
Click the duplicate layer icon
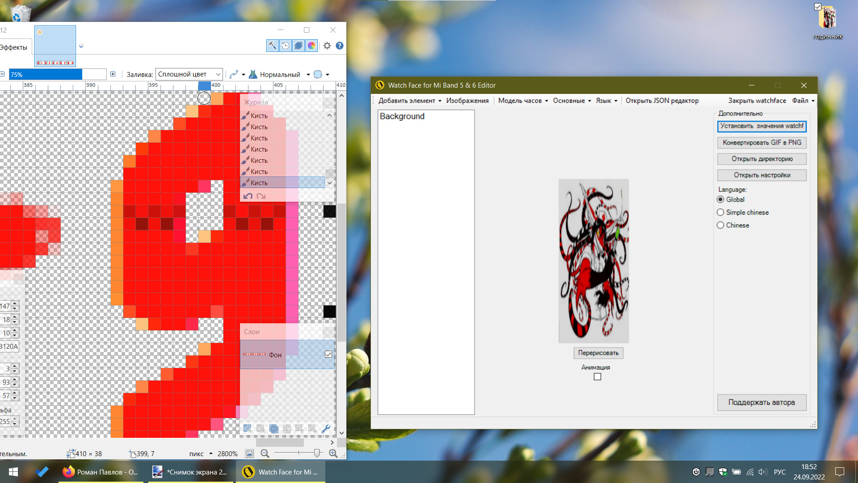273,428
